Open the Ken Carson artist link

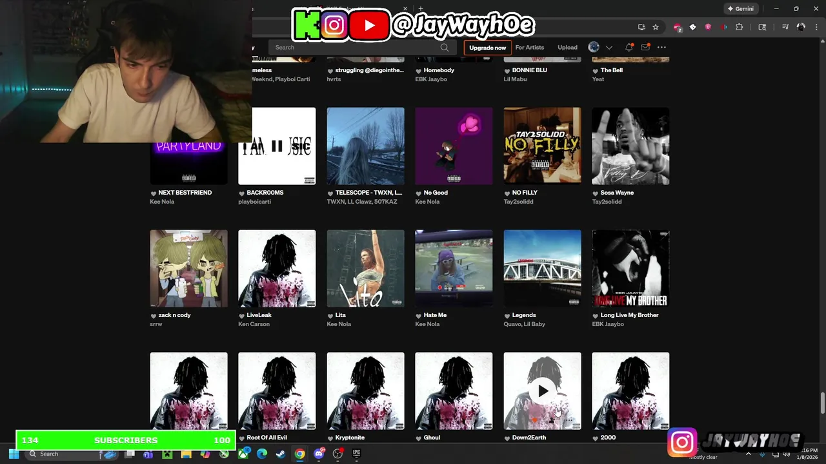[254, 324]
